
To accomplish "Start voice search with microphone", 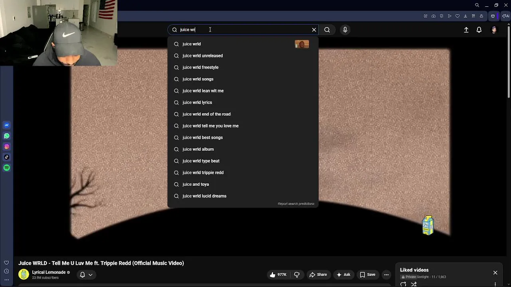I will [x=345, y=30].
